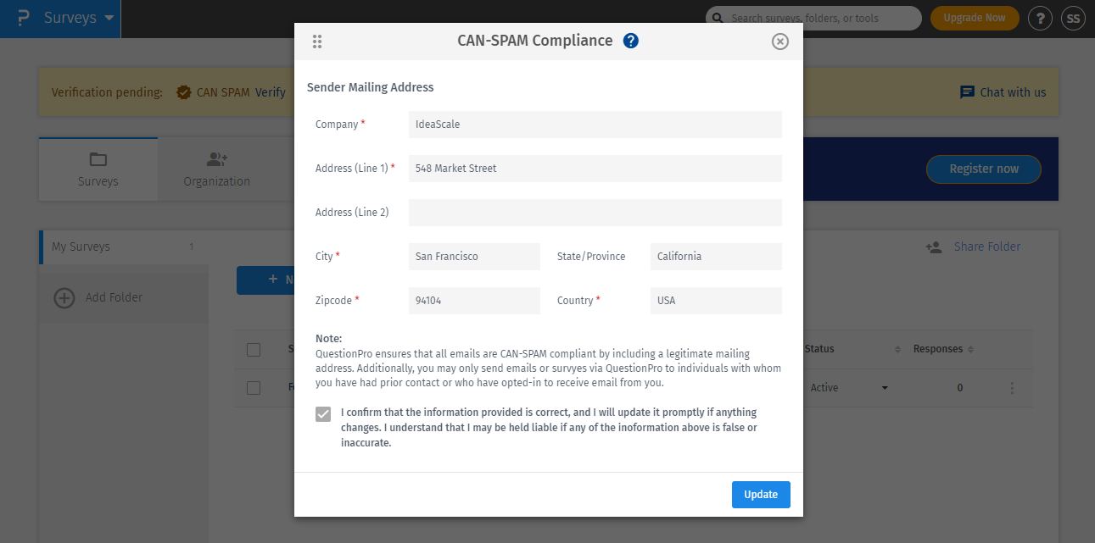Switch to the Organization tab
Screen dimensions: 1095x543
click(216, 169)
